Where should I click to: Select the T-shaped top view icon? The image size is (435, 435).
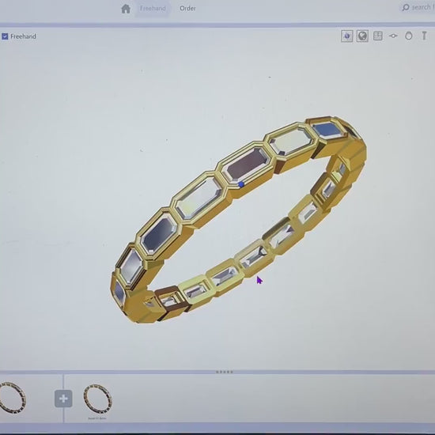tap(424, 36)
